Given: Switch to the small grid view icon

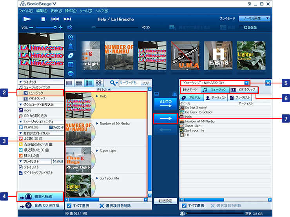Looking at the screenshot, I should 79,83.
